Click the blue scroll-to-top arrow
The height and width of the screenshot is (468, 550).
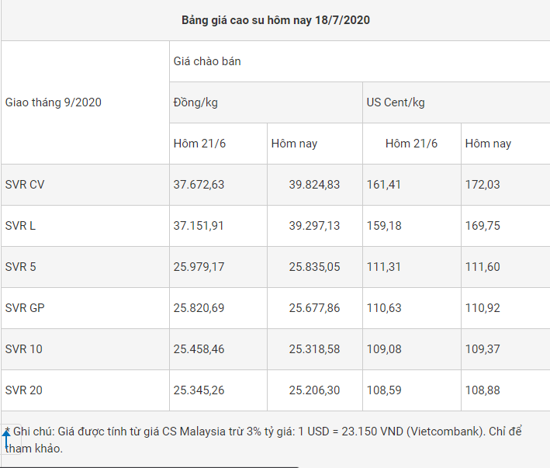point(6,440)
